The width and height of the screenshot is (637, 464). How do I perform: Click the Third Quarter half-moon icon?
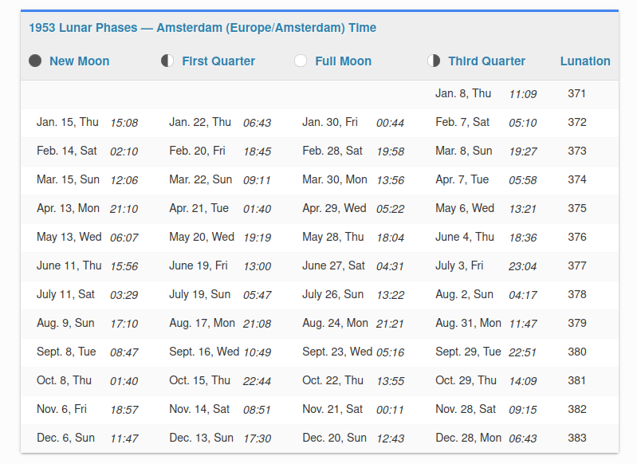[x=434, y=61]
